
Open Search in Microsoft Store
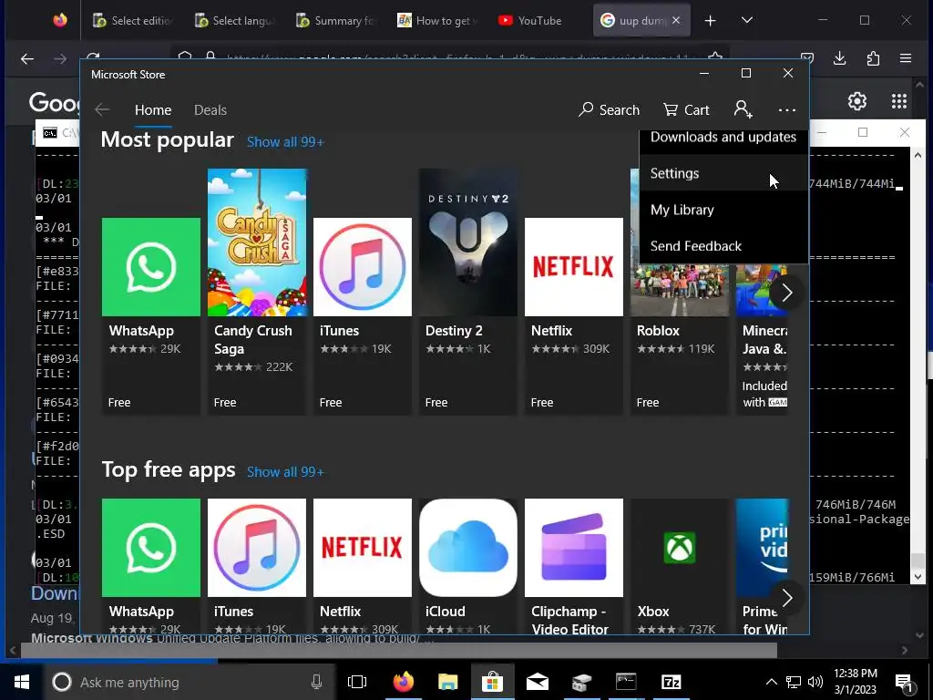point(609,110)
